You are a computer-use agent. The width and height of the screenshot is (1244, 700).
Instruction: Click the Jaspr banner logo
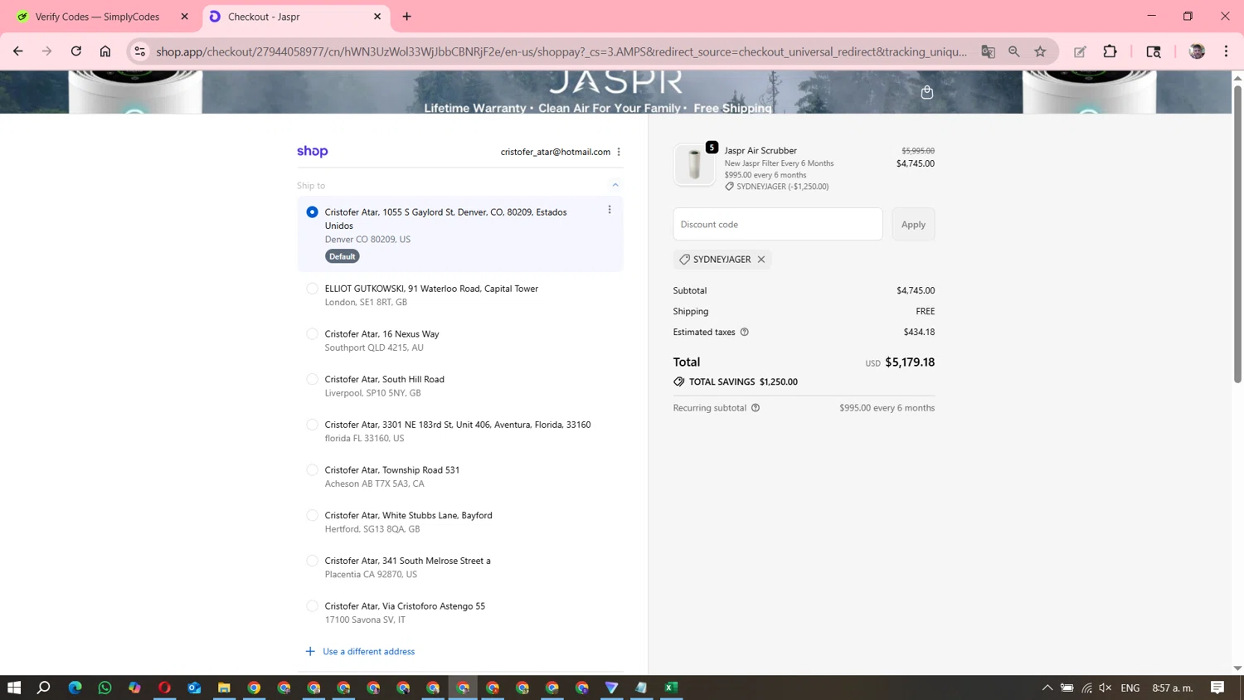[616, 83]
